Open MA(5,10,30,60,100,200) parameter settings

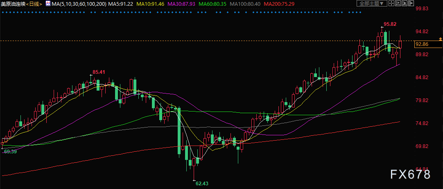coord(79,4)
